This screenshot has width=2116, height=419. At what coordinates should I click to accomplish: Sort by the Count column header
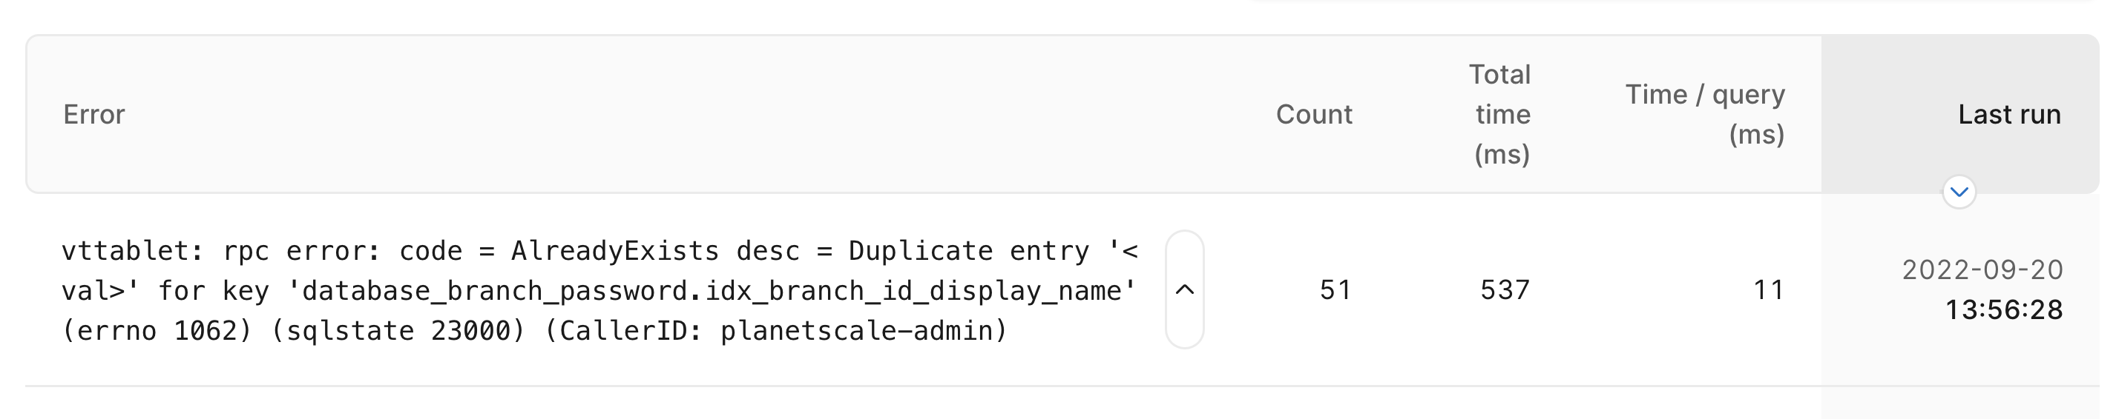[1313, 114]
